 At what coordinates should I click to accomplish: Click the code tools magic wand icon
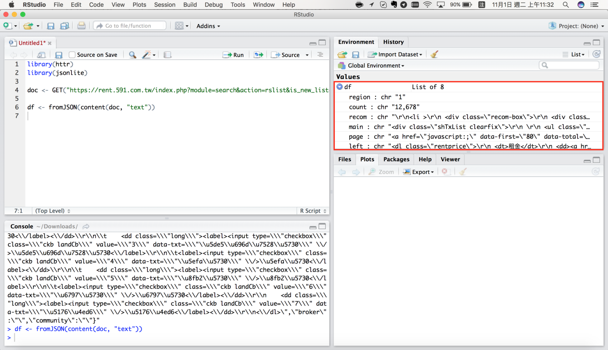pyautogui.click(x=146, y=55)
